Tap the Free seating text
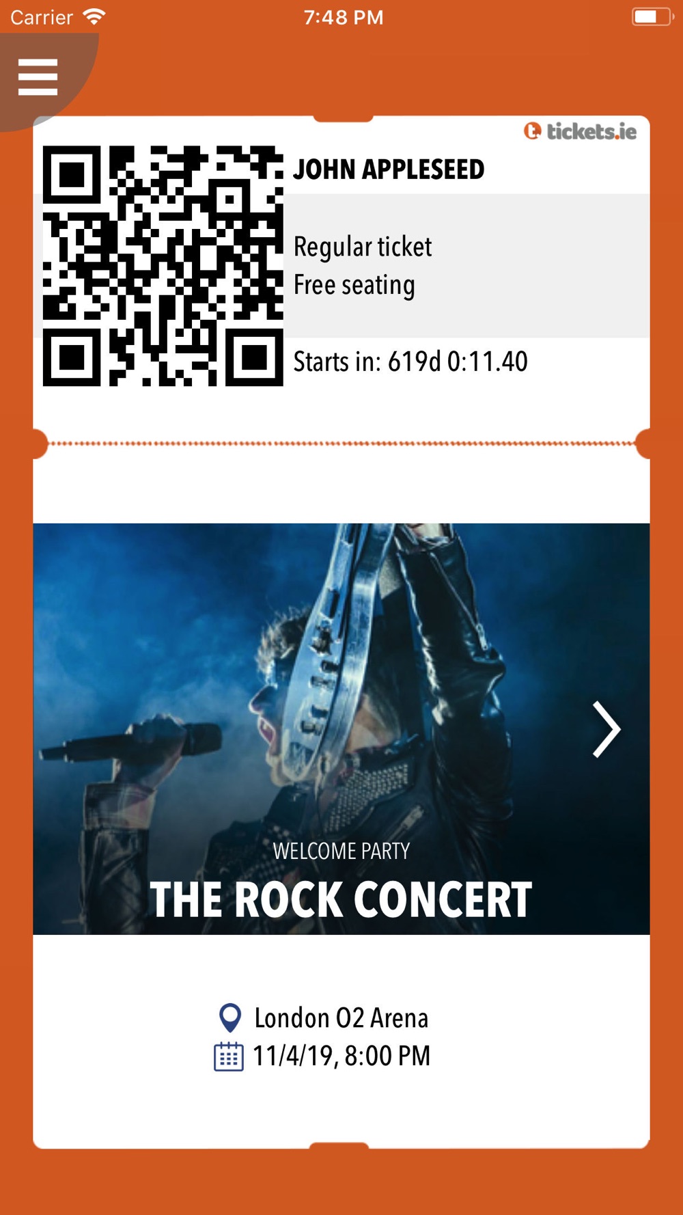The height and width of the screenshot is (1215, 683). click(x=354, y=285)
